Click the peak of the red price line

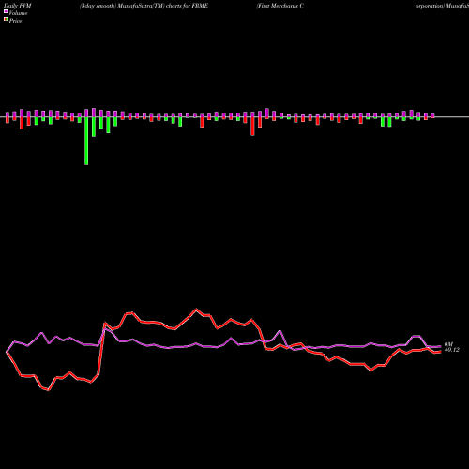(196, 310)
